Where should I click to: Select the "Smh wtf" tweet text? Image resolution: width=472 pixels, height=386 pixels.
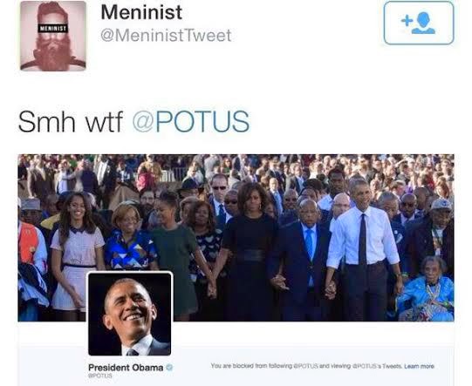pyautogui.click(x=71, y=121)
